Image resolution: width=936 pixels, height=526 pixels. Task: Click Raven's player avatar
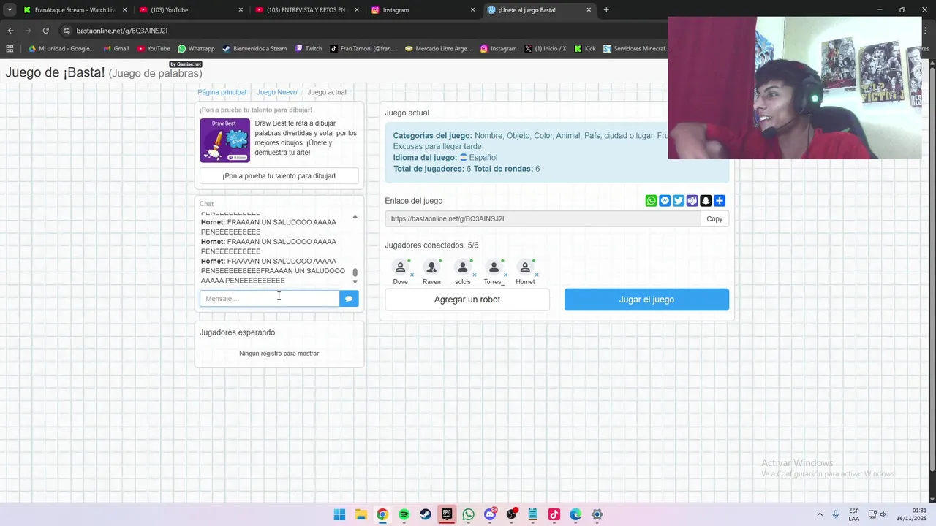coord(431,267)
